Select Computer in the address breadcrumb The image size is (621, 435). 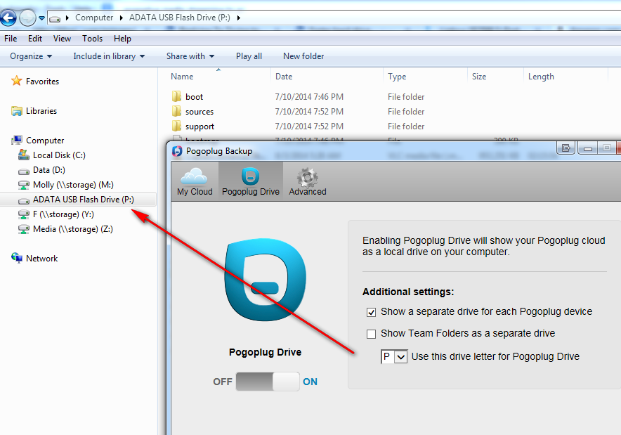94,18
